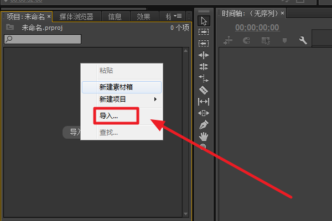Click the Add Marker icon in timeline
The width and height of the screenshot is (332, 221).
click(x=284, y=40)
